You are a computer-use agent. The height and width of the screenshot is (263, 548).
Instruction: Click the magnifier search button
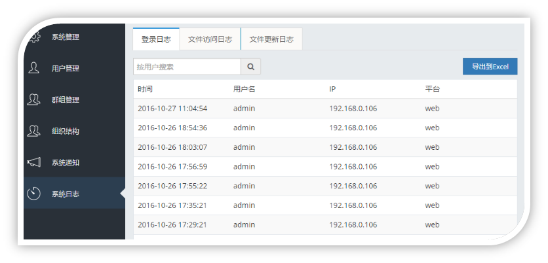point(250,67)
